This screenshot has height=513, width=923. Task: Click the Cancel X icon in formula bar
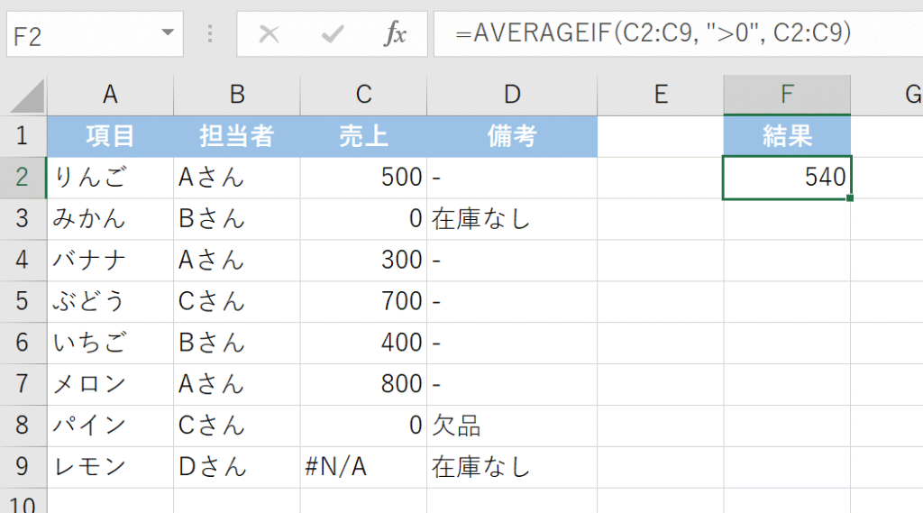click(269, 34)
